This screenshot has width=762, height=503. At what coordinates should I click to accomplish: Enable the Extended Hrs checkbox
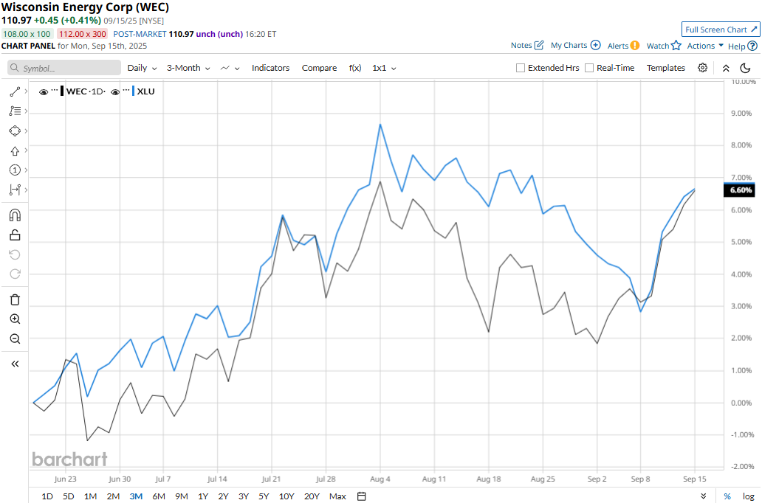pyautogui.click(x=521, y=68)
